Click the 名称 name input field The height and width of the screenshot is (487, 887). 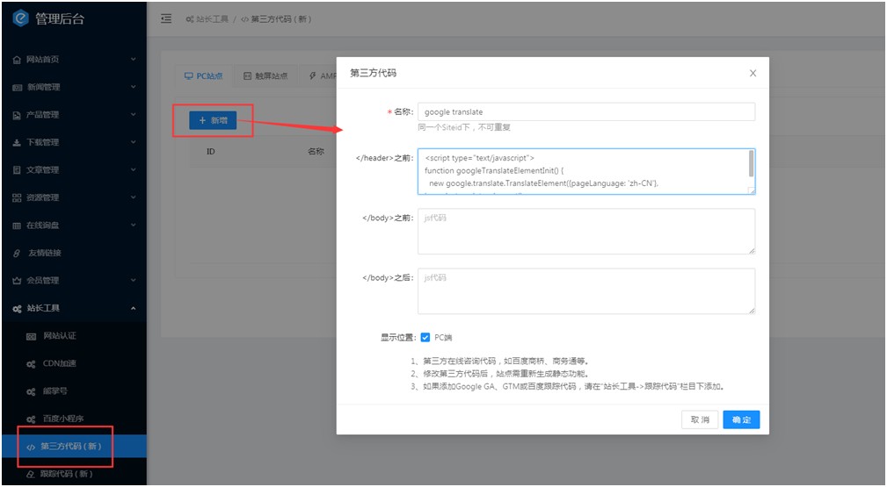pos(585,111)
